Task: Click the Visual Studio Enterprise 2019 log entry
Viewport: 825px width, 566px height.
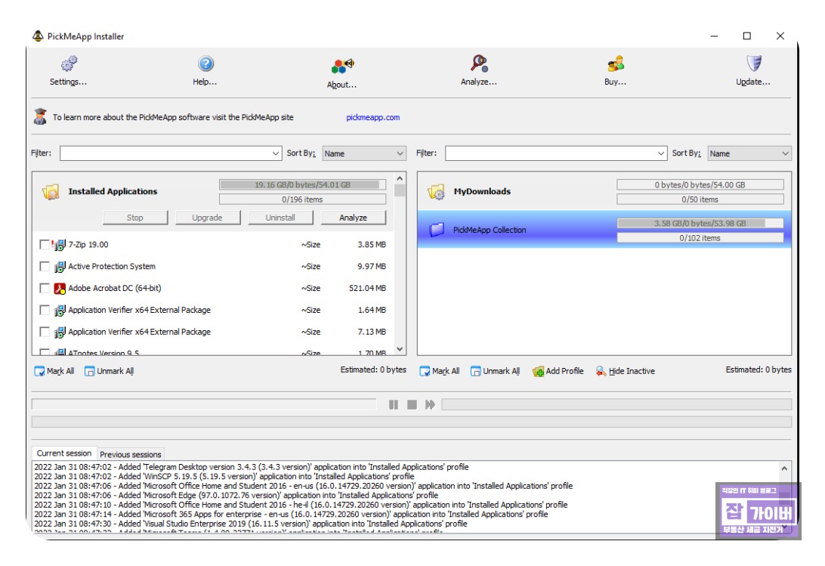Action: (251, 524)
